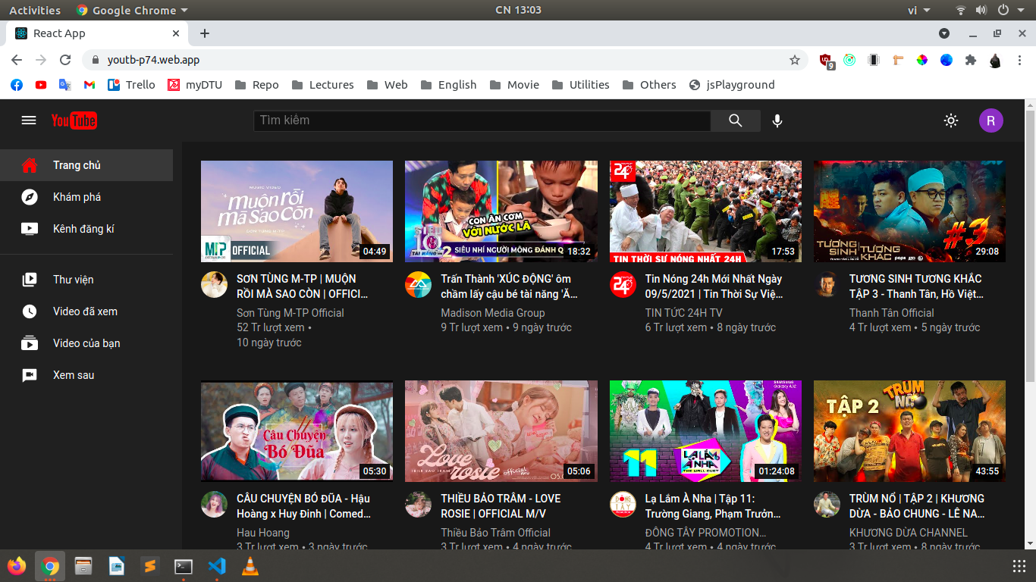Open jsPlayground bookmark

[x=732, y=85]
